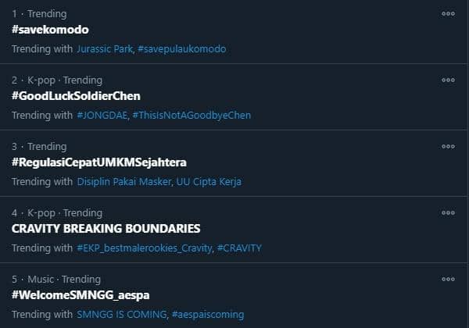Screen dimensions: 469x328
Task: Open the #CRAVITY related hashtag
Action: pyautogui.click(x=239, y=248)
